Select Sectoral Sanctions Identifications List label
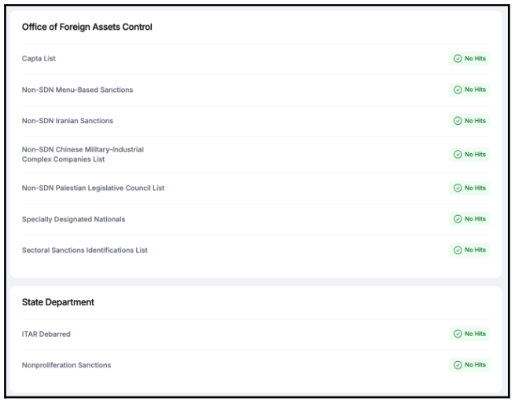This screenshot has height=402, width=515. click(x=84, y=250)
